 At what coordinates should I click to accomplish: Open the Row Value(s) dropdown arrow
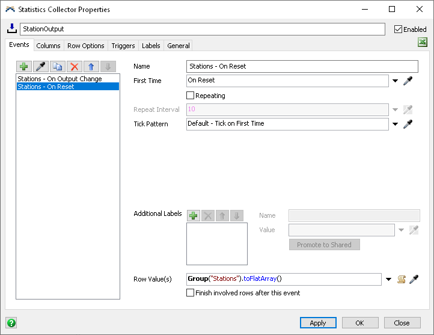389,279
